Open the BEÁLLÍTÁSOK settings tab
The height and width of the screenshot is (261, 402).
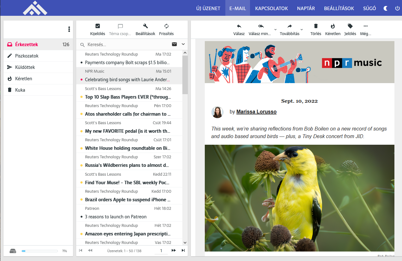339,9
